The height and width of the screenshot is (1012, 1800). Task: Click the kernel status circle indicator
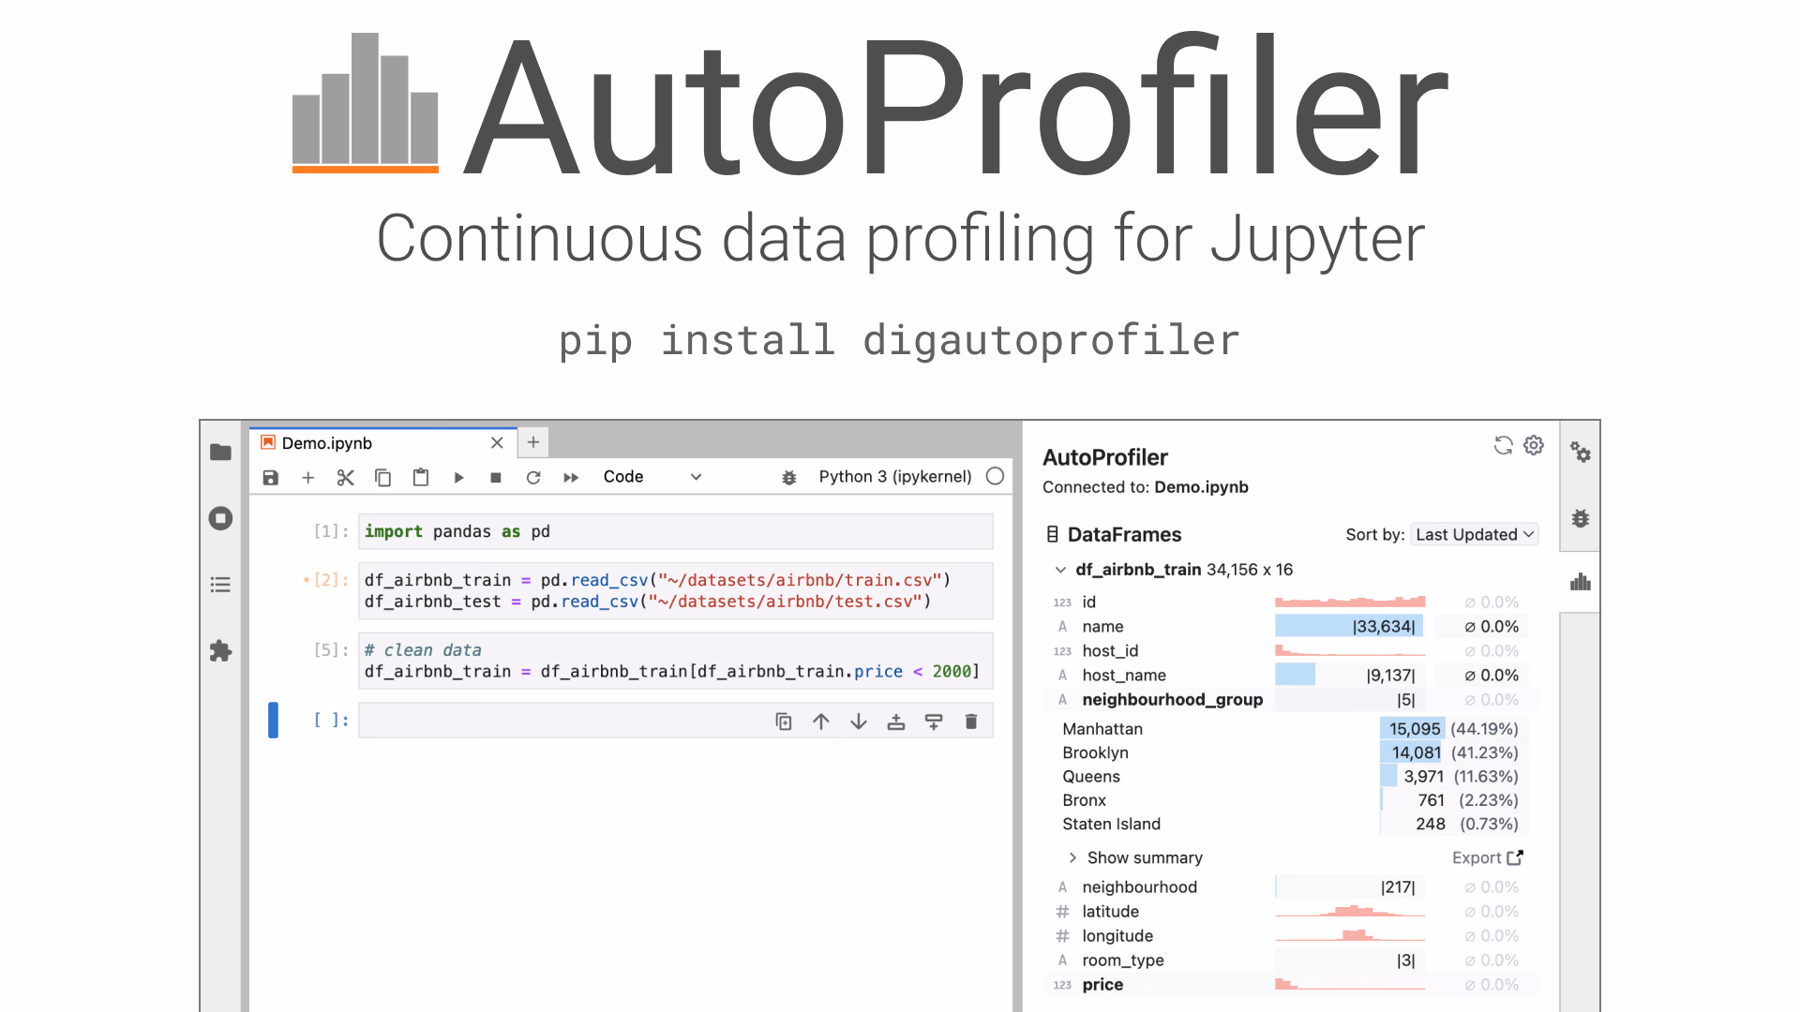coord(996,476)
